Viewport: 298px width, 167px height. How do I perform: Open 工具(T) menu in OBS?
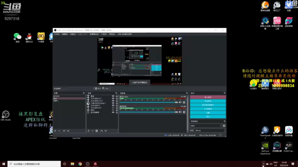pos(104,34)
